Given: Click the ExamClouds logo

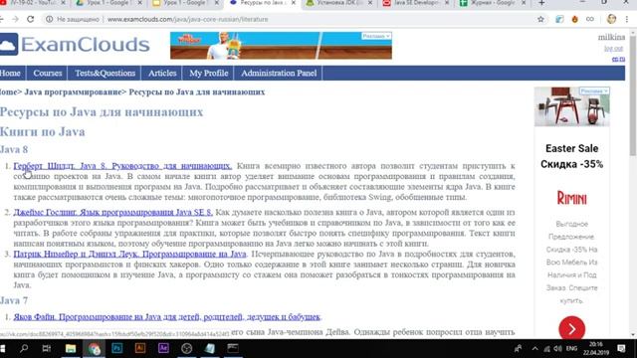Looking at the screenshot, I should point(75,44).
